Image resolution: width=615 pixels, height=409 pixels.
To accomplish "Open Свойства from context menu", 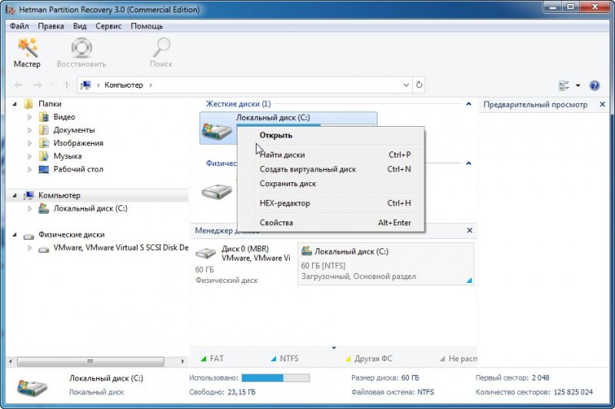I will click(x=331, y=223).
